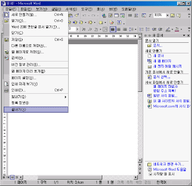Click the Print Preview icon in menu
The image size is (192, 186).
click(6, 84)
